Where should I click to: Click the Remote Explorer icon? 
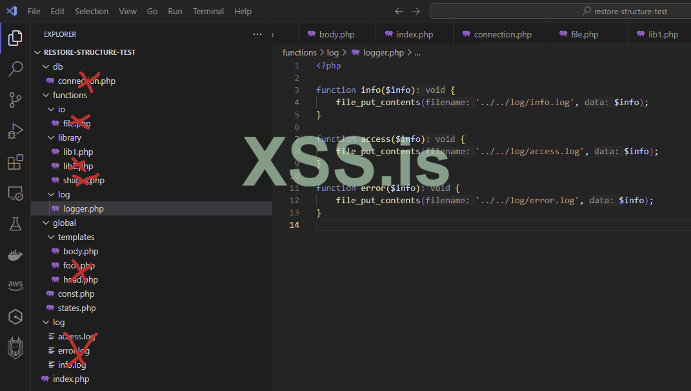click(15, 193)
